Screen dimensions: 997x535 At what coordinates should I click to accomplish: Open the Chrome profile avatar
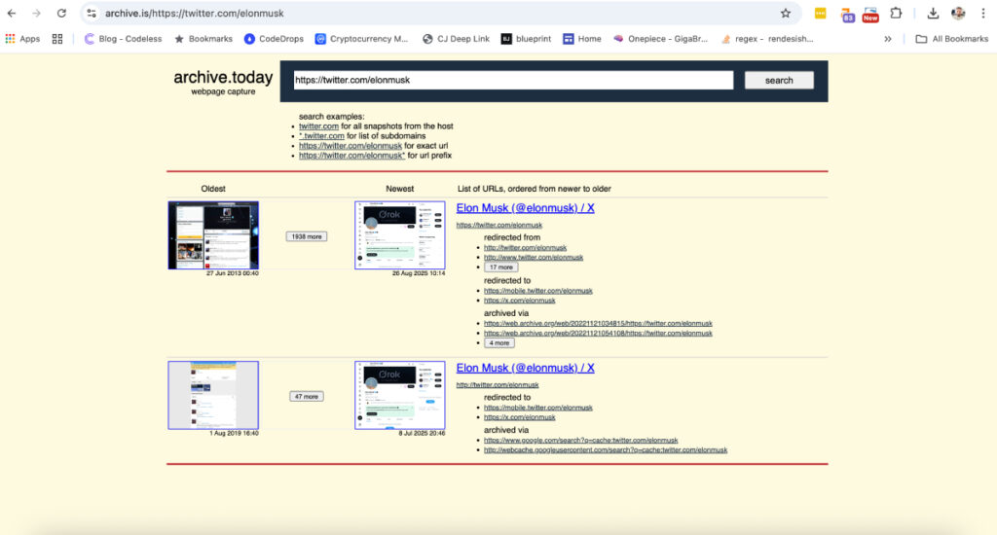(x=958, y=14)
